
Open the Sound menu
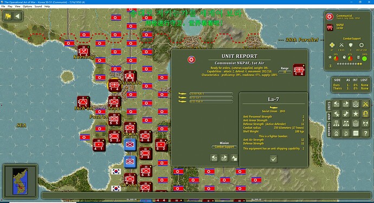38,6
